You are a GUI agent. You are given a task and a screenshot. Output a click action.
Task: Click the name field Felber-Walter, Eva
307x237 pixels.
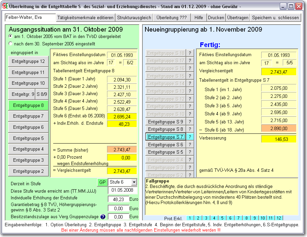coord(30,17)
